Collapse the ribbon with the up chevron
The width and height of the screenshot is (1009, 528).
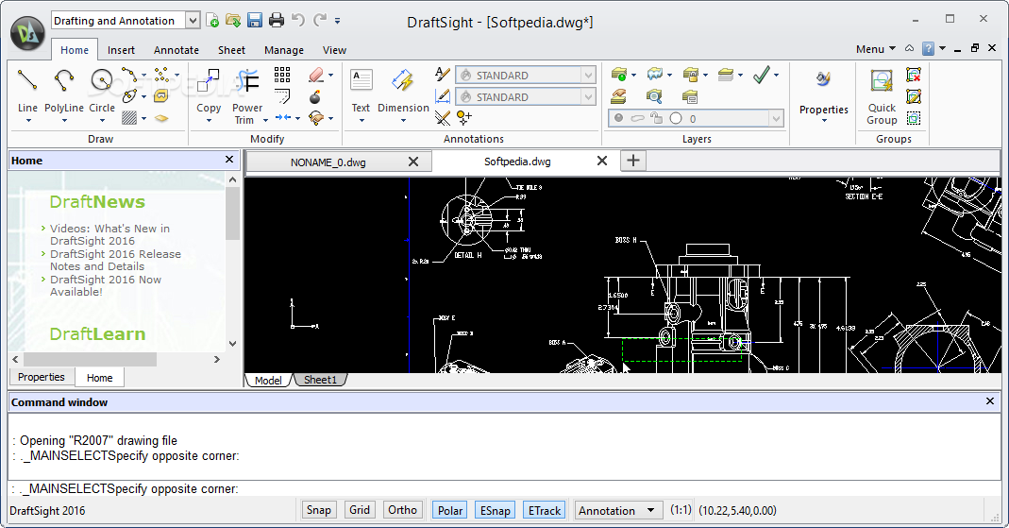(909, 48)
